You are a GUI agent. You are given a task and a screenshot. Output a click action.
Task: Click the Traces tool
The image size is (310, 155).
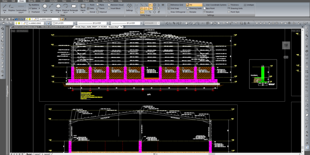pyautogui.click(x=100, y=8)
